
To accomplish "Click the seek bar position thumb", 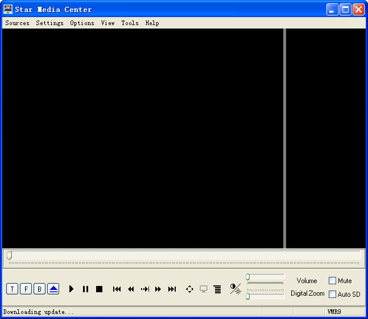I will [9, 255].
